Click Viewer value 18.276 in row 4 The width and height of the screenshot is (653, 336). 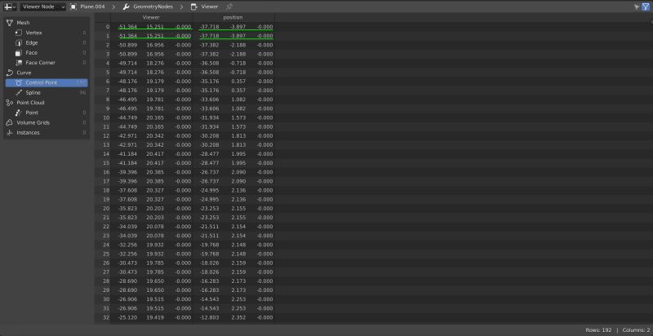[x=155, y=64]
